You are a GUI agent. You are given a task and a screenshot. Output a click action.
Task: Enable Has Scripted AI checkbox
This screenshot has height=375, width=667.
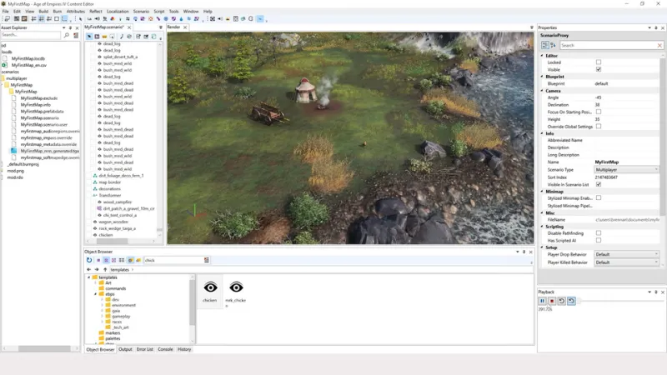[599, 240]
